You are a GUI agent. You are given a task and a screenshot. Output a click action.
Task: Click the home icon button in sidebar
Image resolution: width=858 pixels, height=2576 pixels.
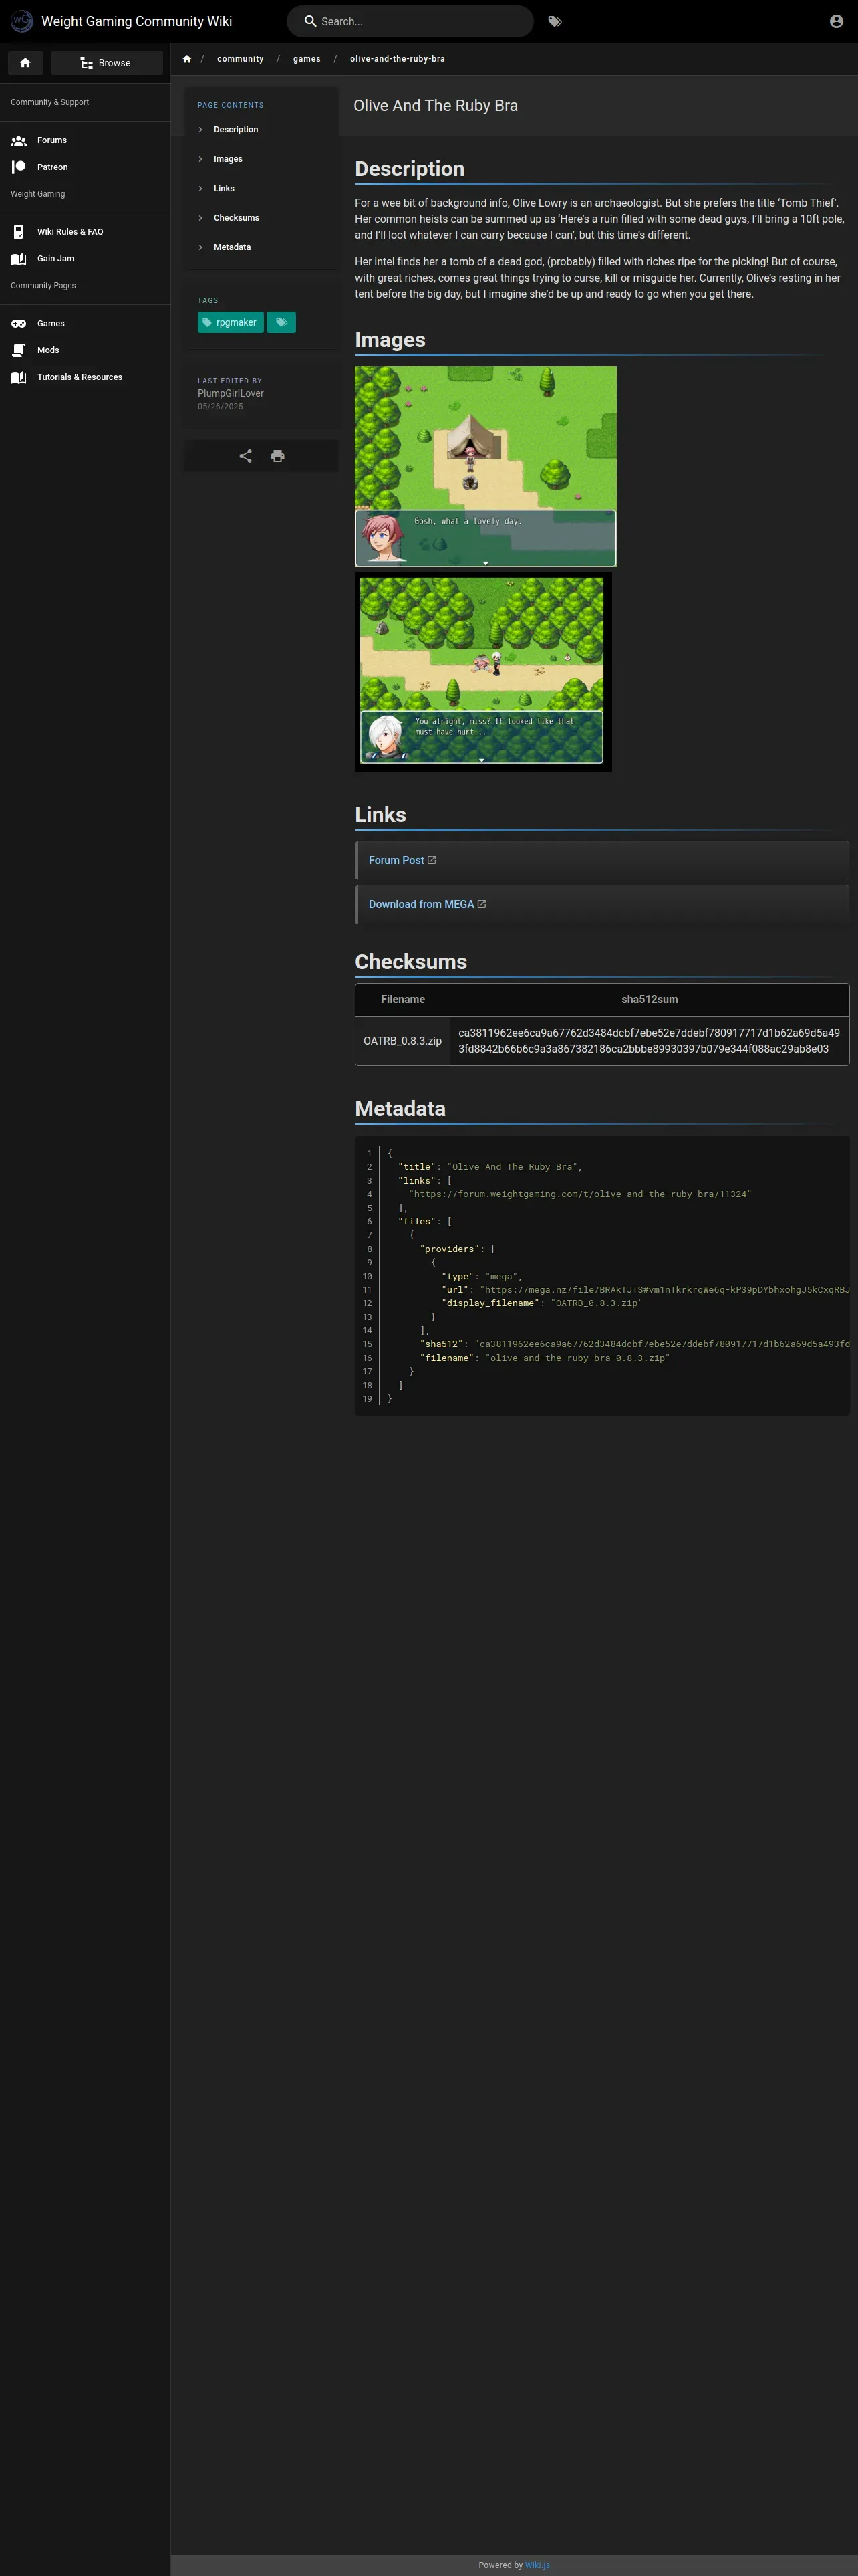coord(25,63)
